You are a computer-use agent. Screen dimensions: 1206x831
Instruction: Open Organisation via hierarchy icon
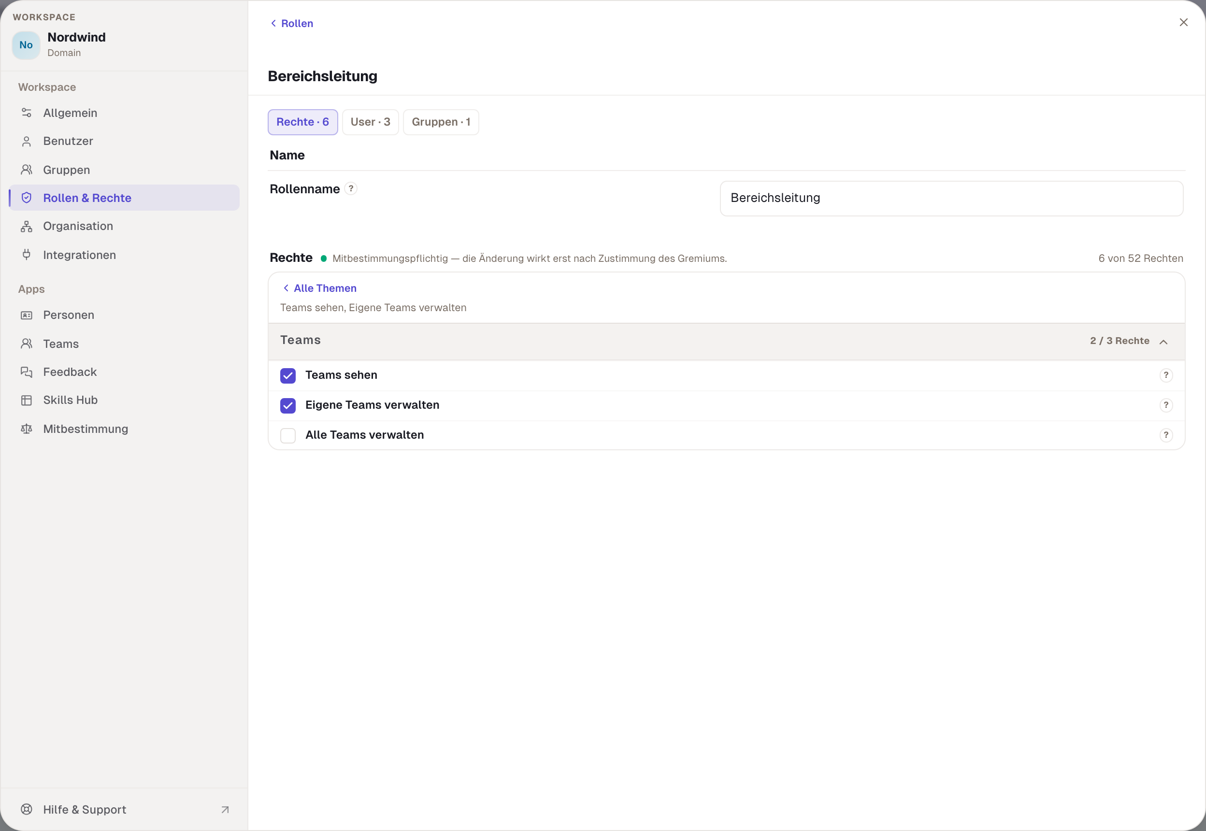(27, 227)
